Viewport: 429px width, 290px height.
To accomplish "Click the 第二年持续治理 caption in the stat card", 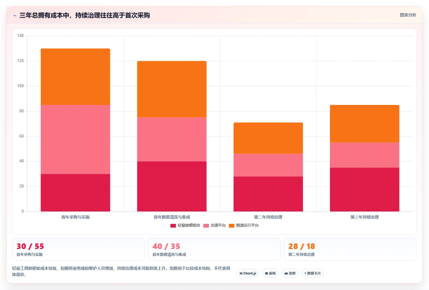I will click(x=301, y=255).
